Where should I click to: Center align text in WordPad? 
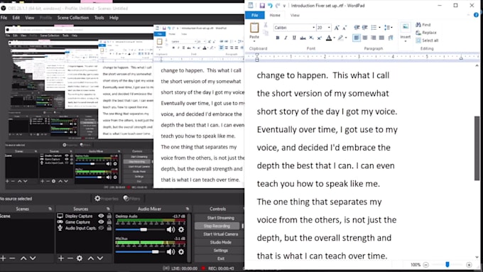[365, 38]
